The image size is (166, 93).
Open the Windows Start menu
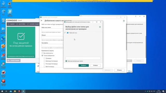(x=2, y=91)
